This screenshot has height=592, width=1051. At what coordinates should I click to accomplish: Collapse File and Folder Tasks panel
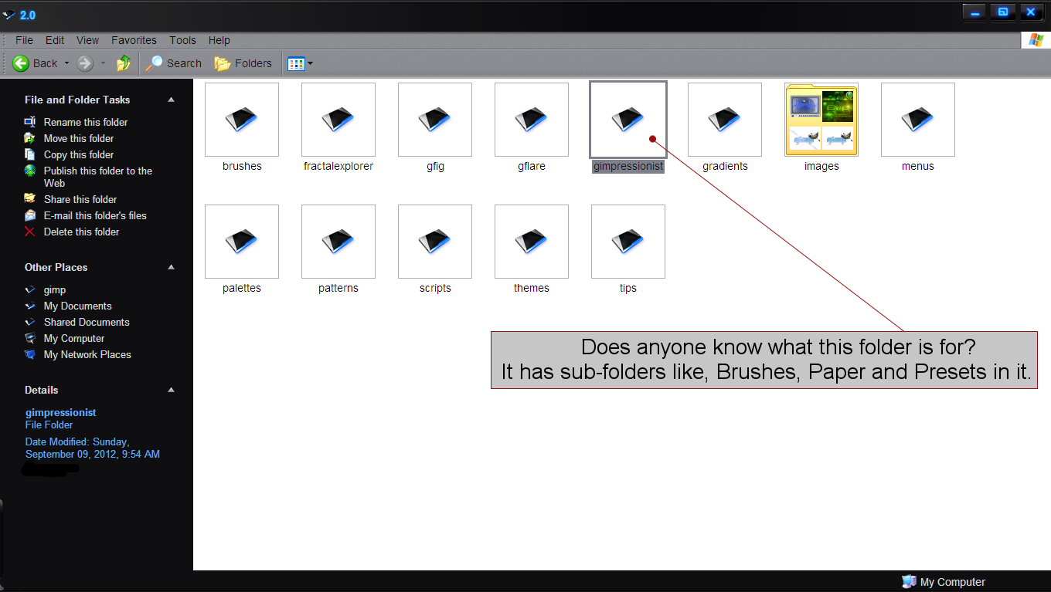pyautogui.click(x=172, y=100)
